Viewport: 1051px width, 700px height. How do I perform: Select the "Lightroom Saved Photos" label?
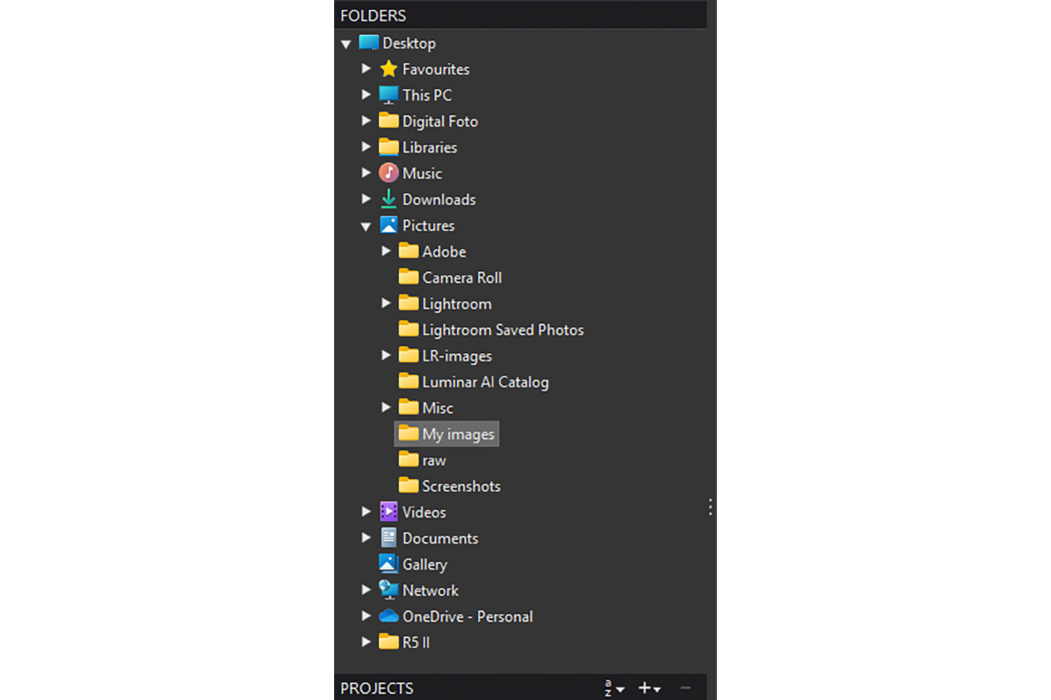tap(503, 330)
